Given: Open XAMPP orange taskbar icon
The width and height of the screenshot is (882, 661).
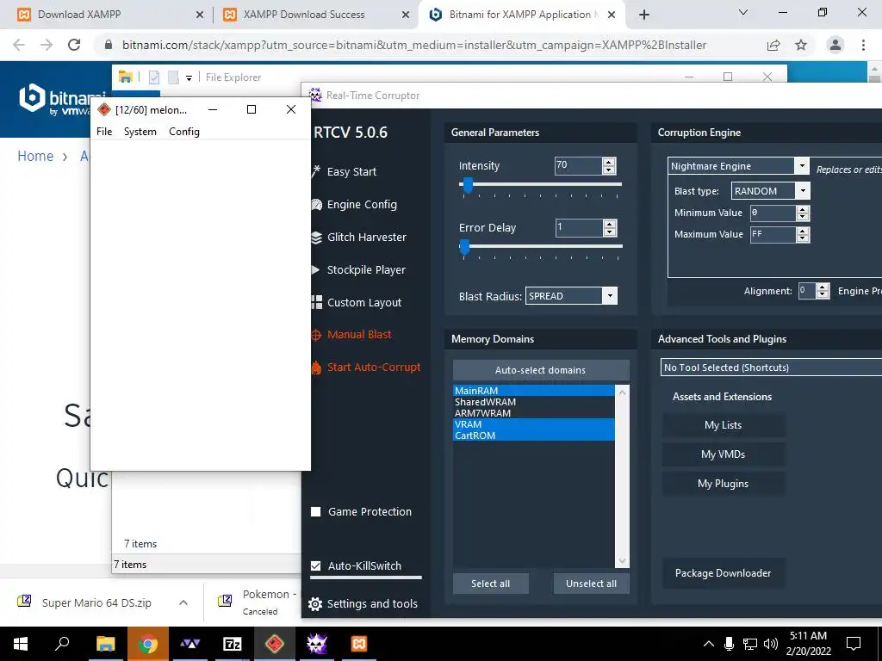Looking at the screenshot, I should (359, 644).
